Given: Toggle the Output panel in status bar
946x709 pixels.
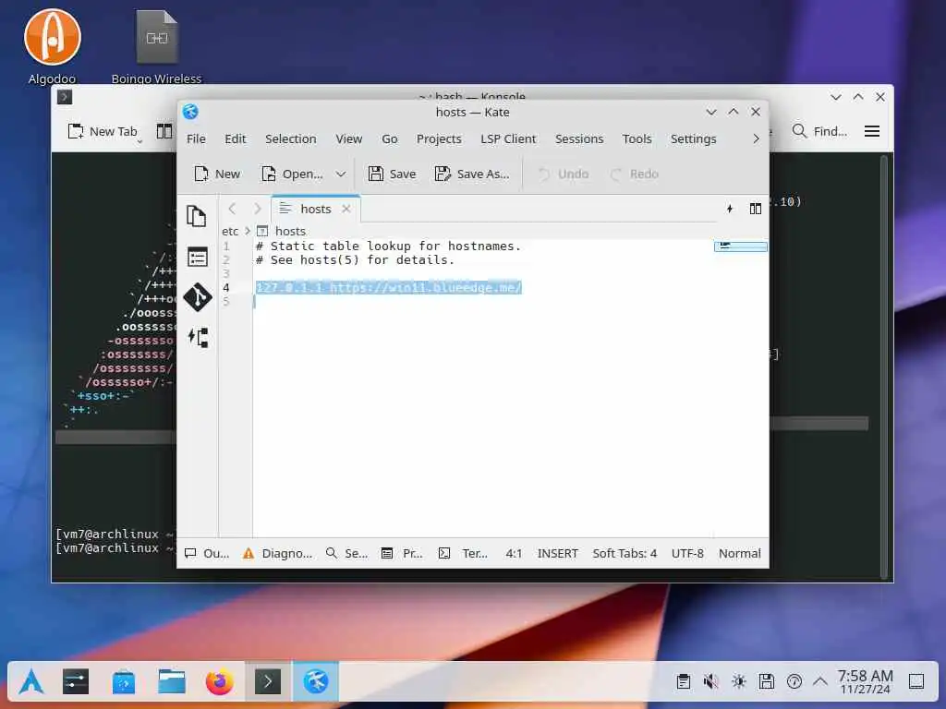Looking at the screenshot, I should 207,554.
